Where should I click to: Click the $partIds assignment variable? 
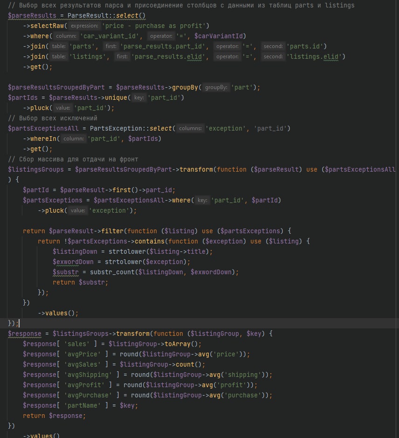(23, 98)
